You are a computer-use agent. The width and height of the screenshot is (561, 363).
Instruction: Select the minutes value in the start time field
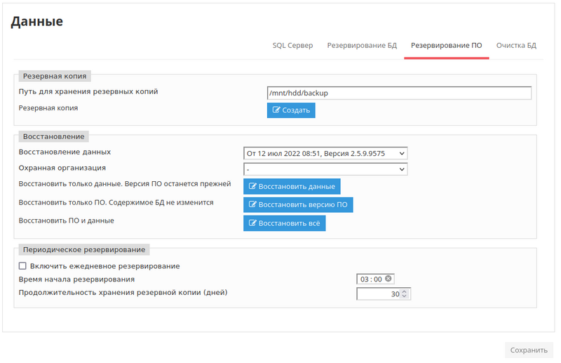[x=378, y=279]
